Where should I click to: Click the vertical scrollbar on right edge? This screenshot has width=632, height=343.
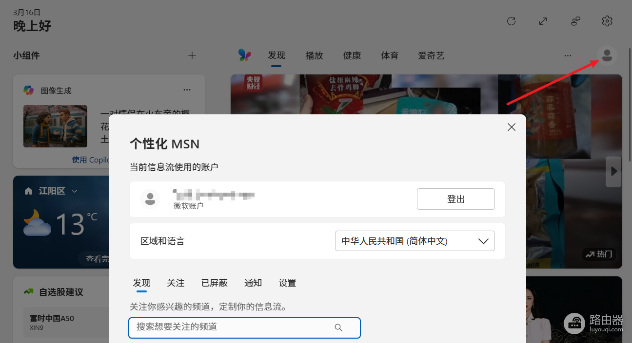pos(629,105)
